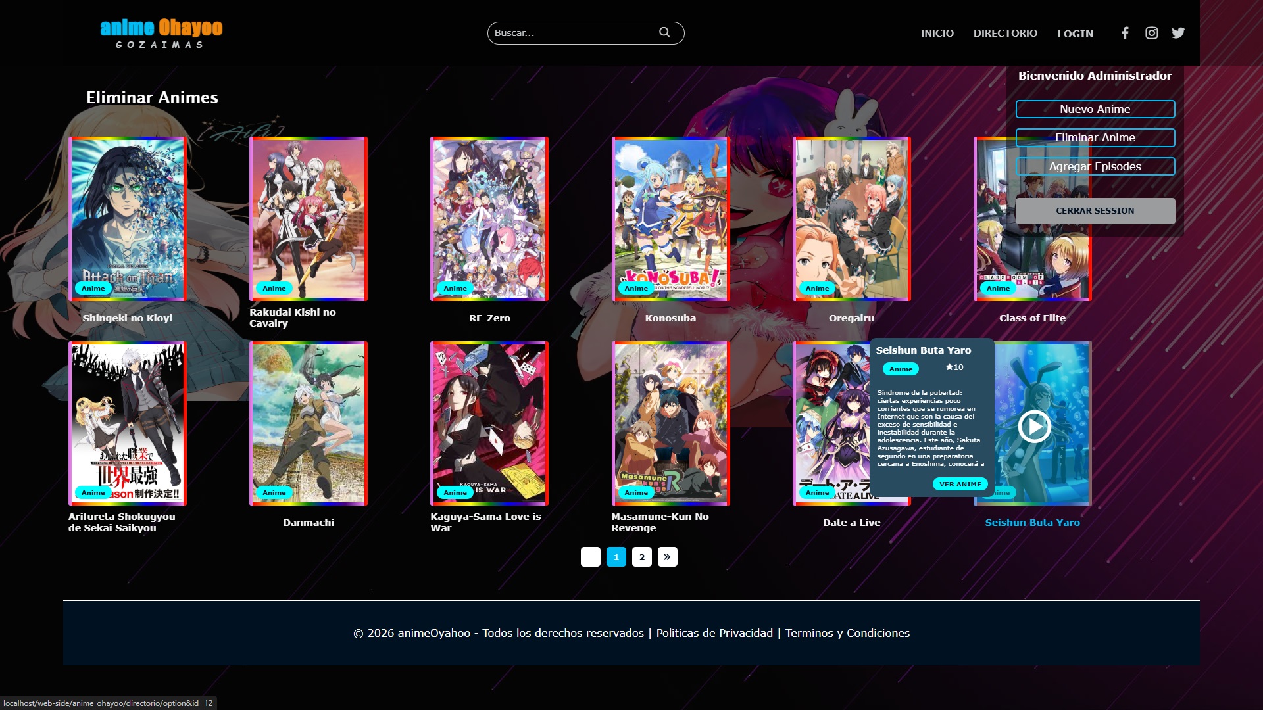Image resolution: width=1263 pixels, height=710 pixels.
Task: Click Anime badge on Konosuba poster
Action: tap(636, 288)
